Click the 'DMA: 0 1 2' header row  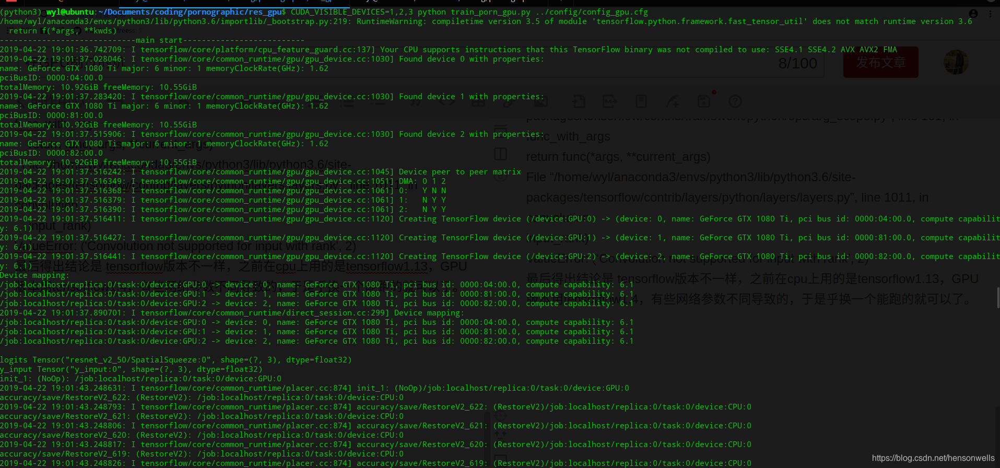(422, 181)
